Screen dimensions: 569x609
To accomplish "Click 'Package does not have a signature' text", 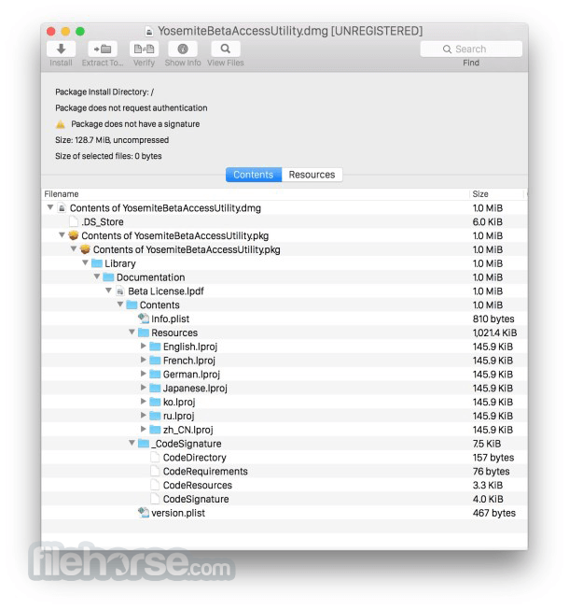I will point(135,124).
